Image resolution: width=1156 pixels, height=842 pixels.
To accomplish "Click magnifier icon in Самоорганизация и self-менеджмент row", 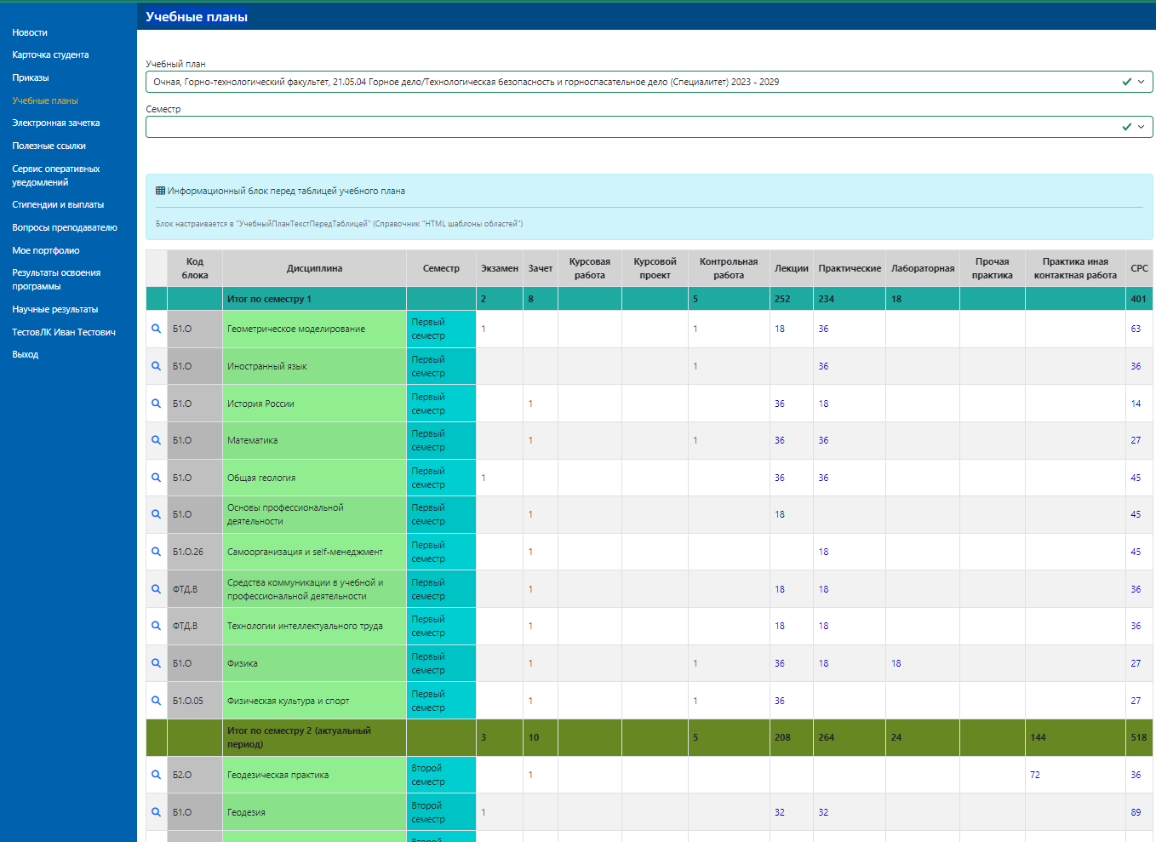I will [156, 552].
